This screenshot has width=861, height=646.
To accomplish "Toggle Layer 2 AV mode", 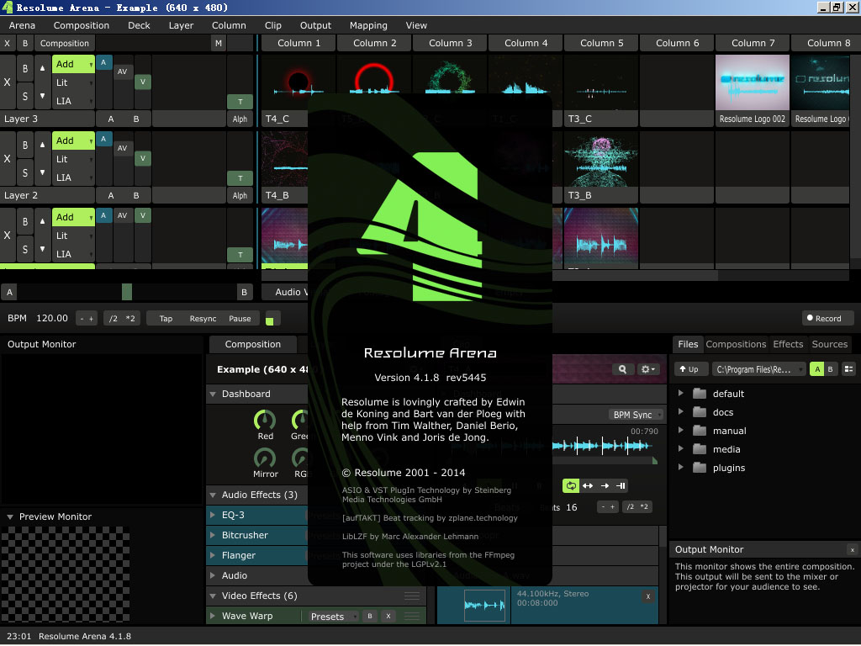I will click(123, 148).
